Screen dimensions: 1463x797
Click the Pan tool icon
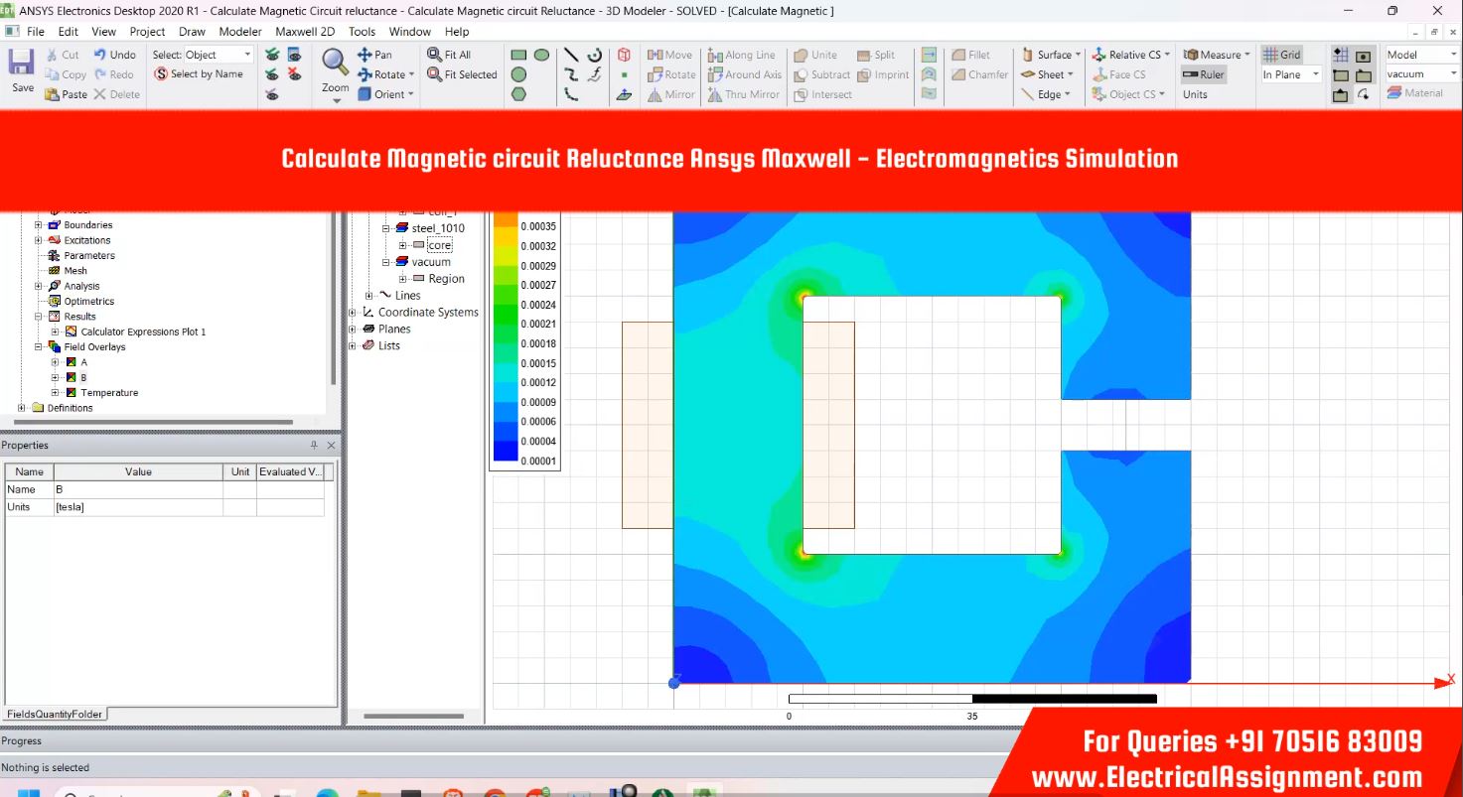point(365,55)
